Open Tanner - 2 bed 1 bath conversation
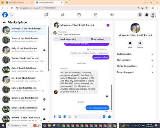 (x=24, y=60)
